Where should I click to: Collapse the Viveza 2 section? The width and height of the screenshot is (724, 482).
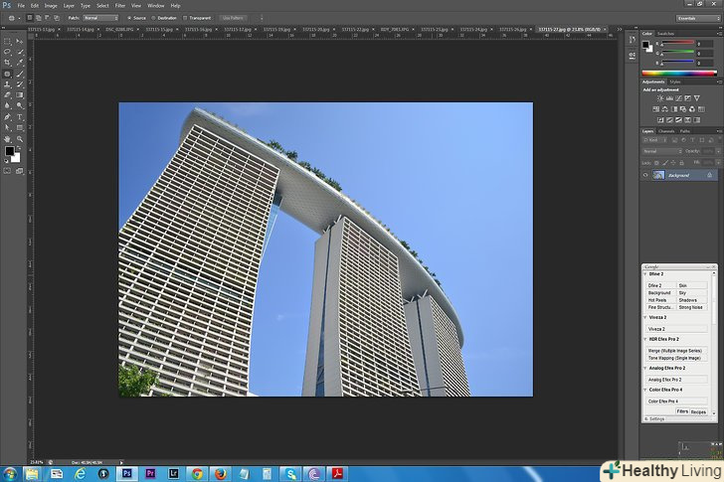click(x=645, y=317)
